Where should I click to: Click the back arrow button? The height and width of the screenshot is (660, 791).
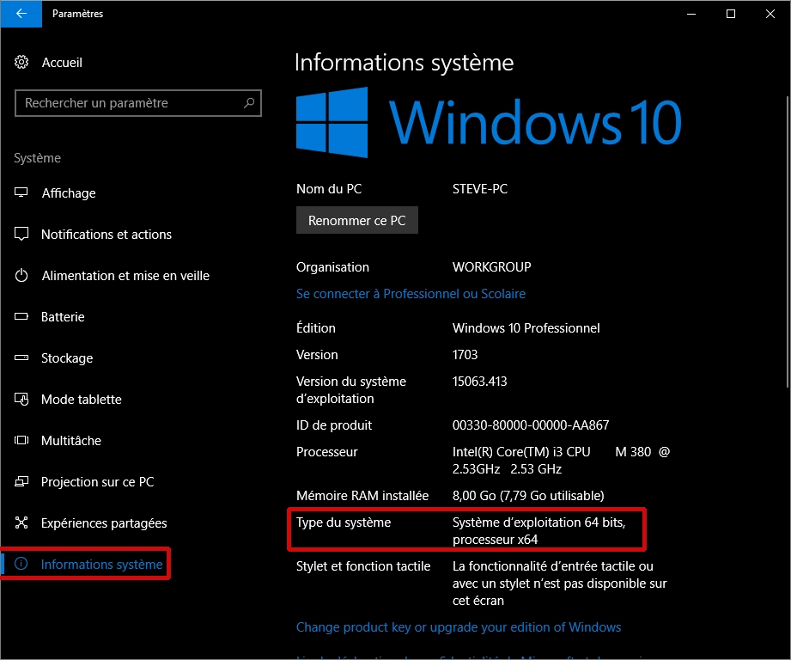[x=21, y=14]
